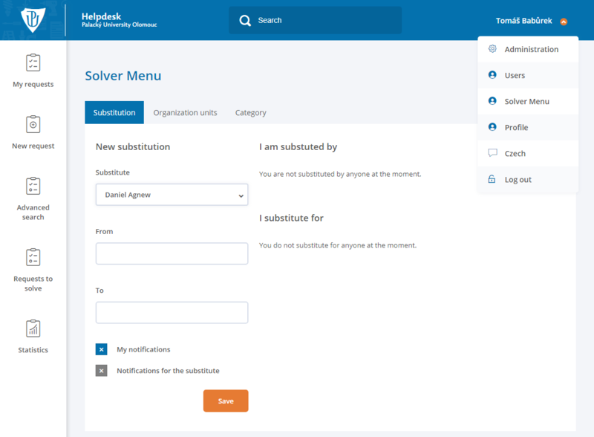Expand the Substitute dropdown showing Daniel Agnew
Viewport: 594px width, 437px height.
pyautogui.click(x=172, y=195)
